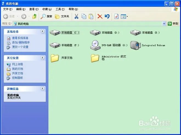
Task: Open the 收藏(A) menu
Action: point(47,9)
